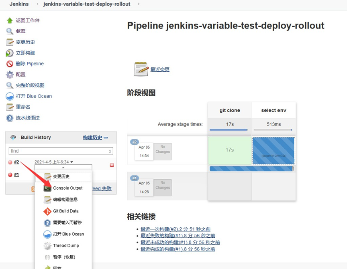Expand dropdown arrow next to build #2 timestamp
Viewport: 347px width, 269px height.
[72, 162]
